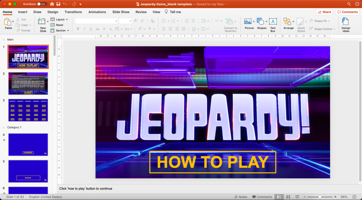Reset the slide layout
The image size is (362, 200).
coord(57,25)
